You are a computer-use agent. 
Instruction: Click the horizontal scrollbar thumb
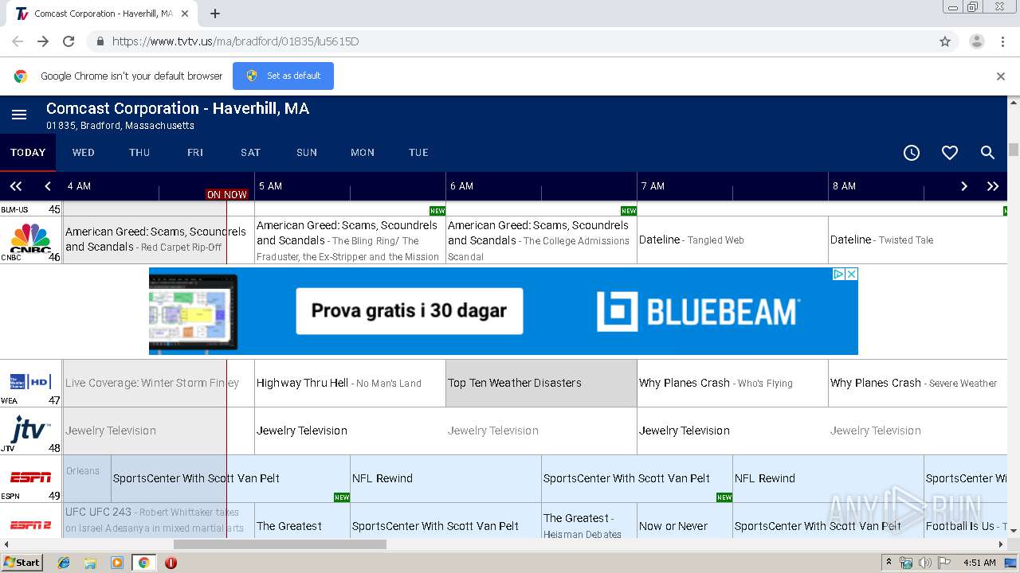pos(280,544)
